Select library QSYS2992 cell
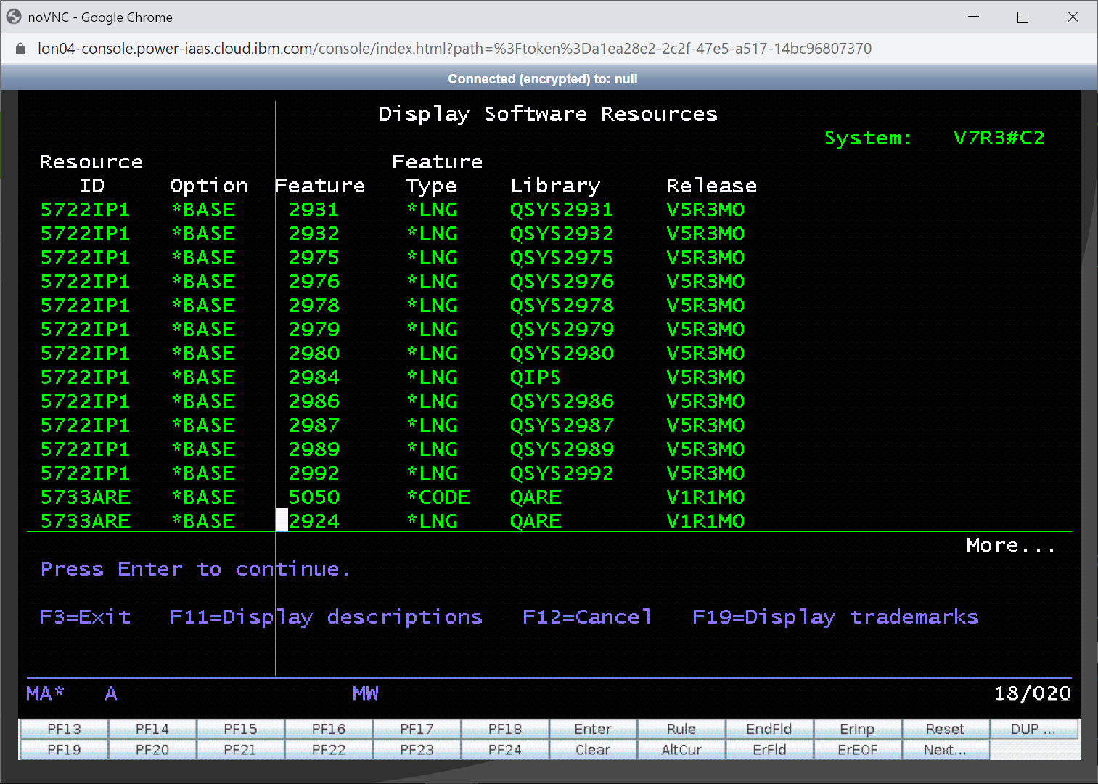Viewport: 1098px width, 784px height. [562, 473]
